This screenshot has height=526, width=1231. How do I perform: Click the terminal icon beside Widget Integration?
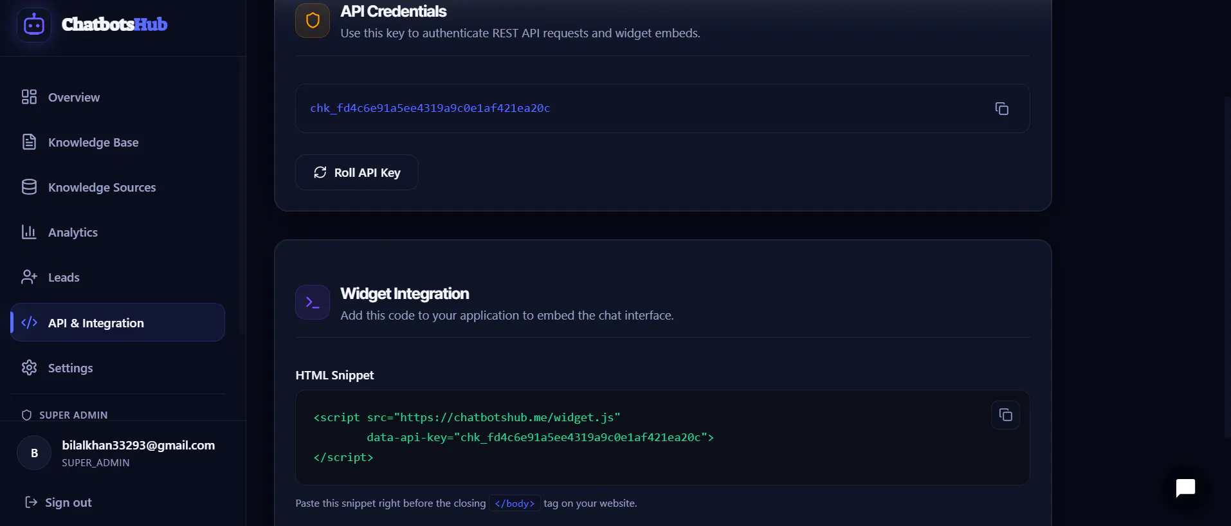[x=313, y=302]
